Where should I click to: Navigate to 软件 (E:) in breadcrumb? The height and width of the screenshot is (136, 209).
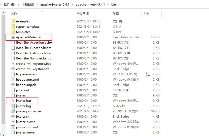click(10, 5)
